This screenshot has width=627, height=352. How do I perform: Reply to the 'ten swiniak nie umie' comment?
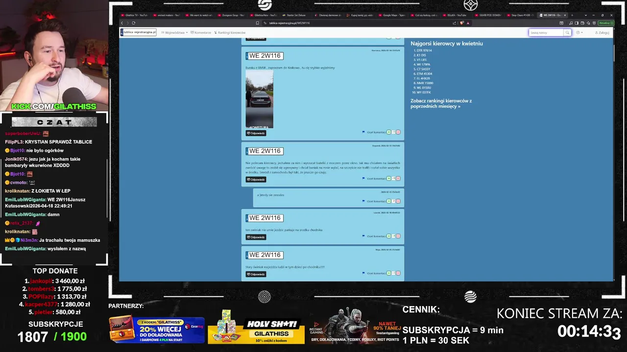click(x=256, y=237)
